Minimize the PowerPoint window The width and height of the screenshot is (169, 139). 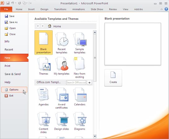(x=155, y=3)
